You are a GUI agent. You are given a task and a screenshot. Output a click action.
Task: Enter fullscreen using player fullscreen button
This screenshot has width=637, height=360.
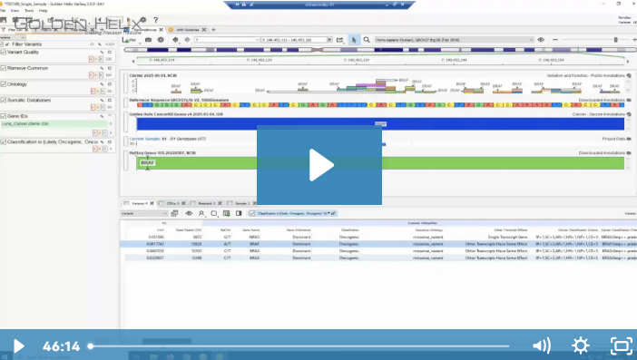pyautogui.click(x=622, y=345)
